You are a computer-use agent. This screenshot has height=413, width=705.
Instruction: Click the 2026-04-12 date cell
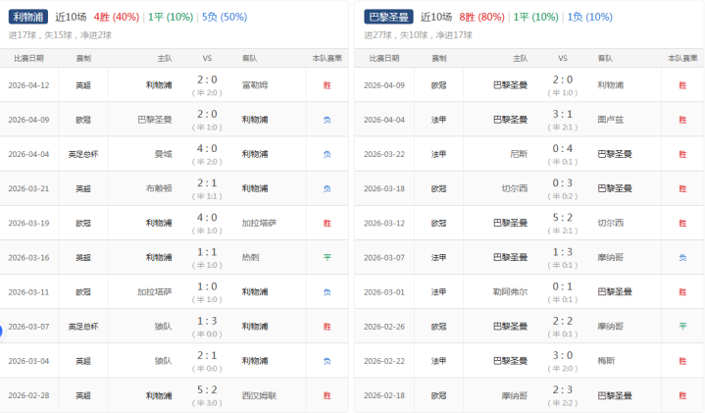[x=28, y=85]
